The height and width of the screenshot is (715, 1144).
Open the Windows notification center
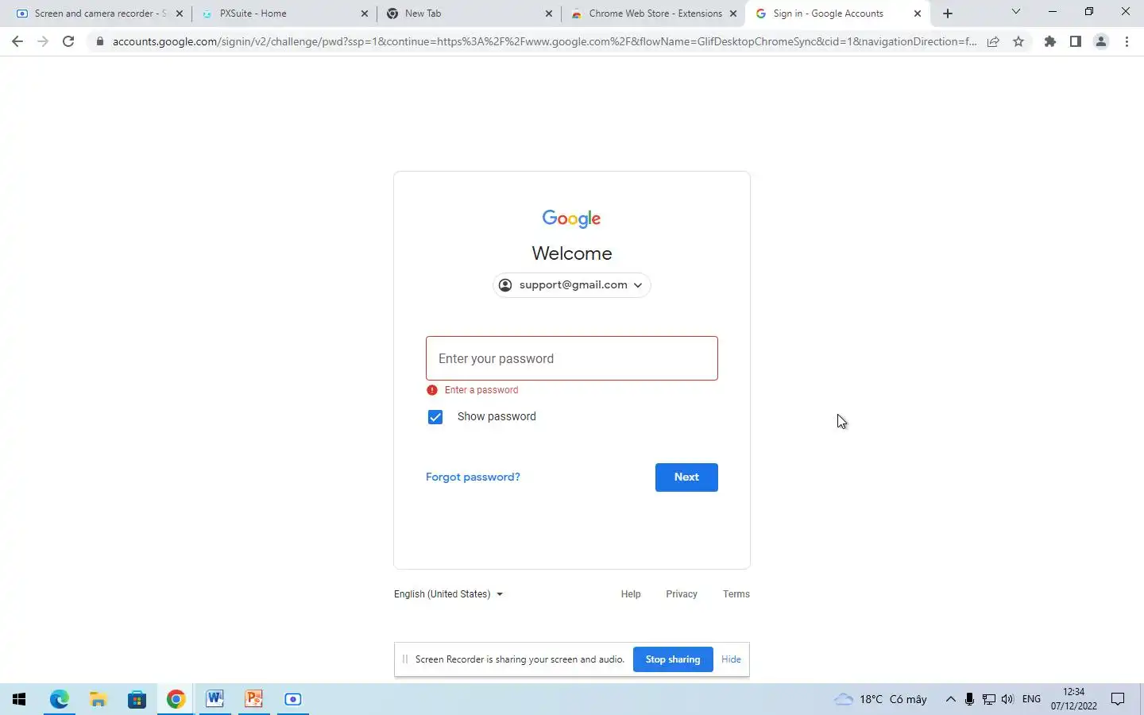[x=1118, y=699]
